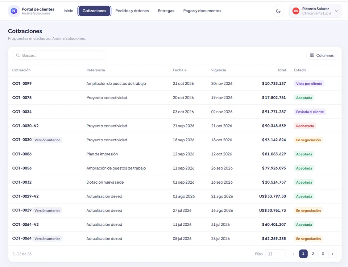Viewport: 348px width, 267px height.
Task: Click the columns layout icon
Action: pos(312,55)
